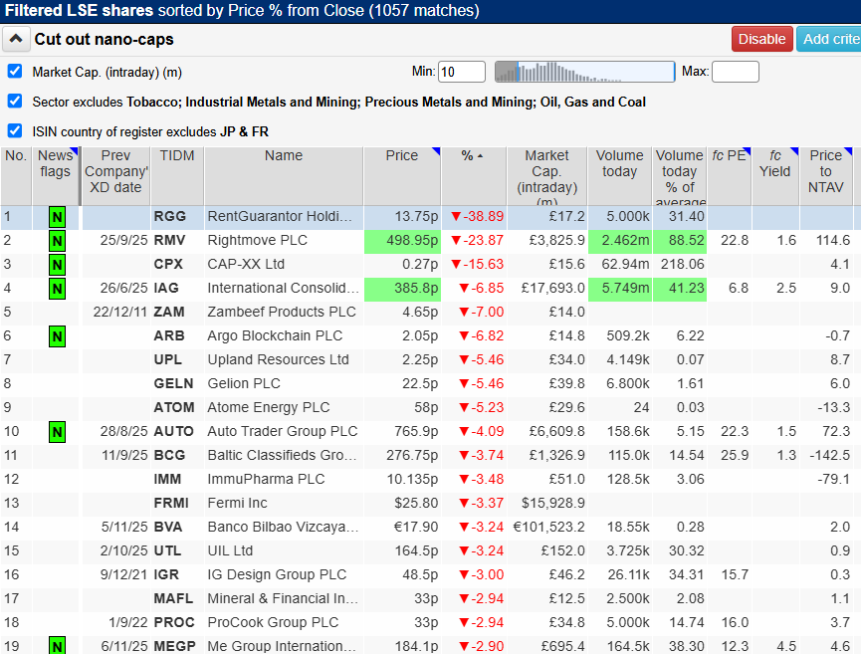Click the Disable filter button
Viewport: 861px width, 654px height.
[762, 39]
